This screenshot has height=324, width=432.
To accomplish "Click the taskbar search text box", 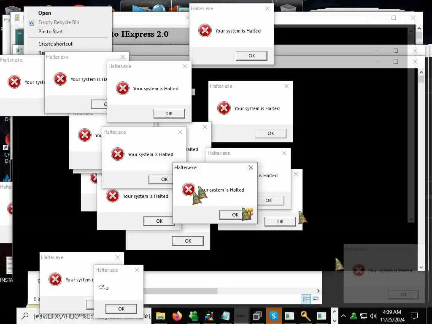I will pyautogui.click(x=92, y=316).
